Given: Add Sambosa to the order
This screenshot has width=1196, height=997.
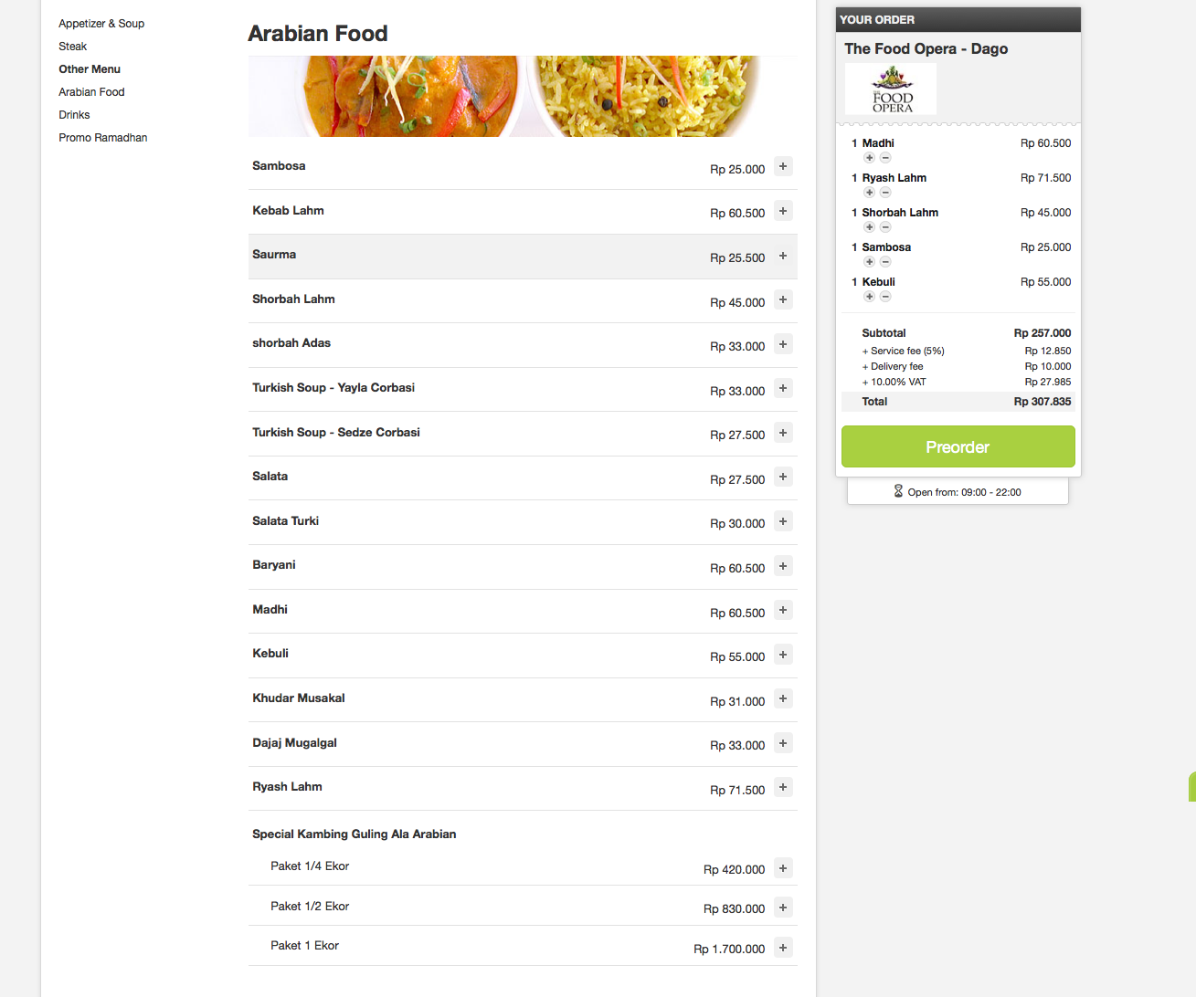Looking at the screenshot, I should tap(783, 166).
